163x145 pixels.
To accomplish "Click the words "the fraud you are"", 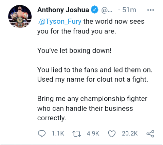I will click(x=89, y=31).
